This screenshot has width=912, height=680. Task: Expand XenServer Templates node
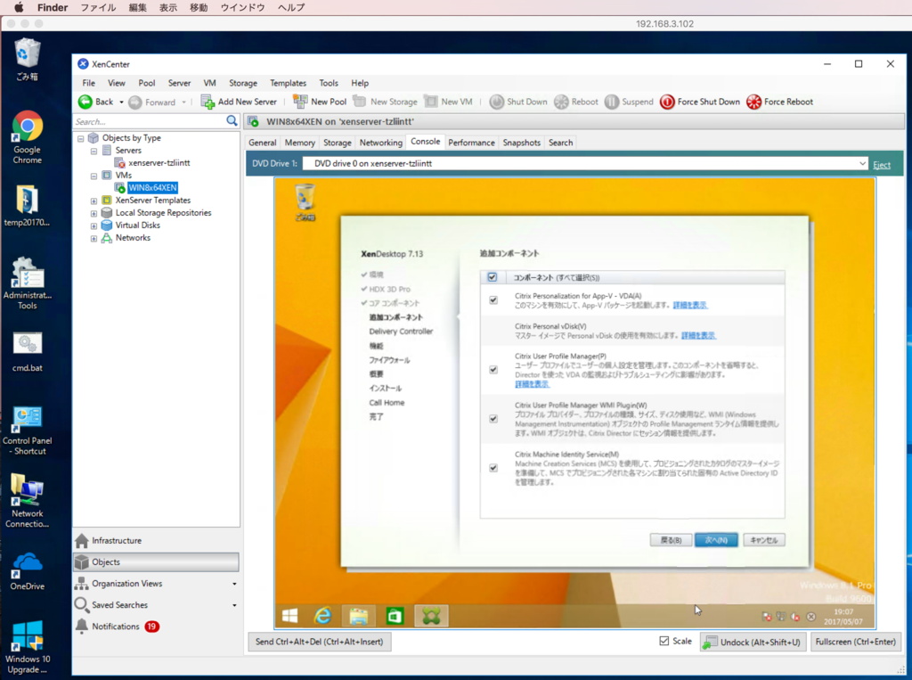coord(94,201)
